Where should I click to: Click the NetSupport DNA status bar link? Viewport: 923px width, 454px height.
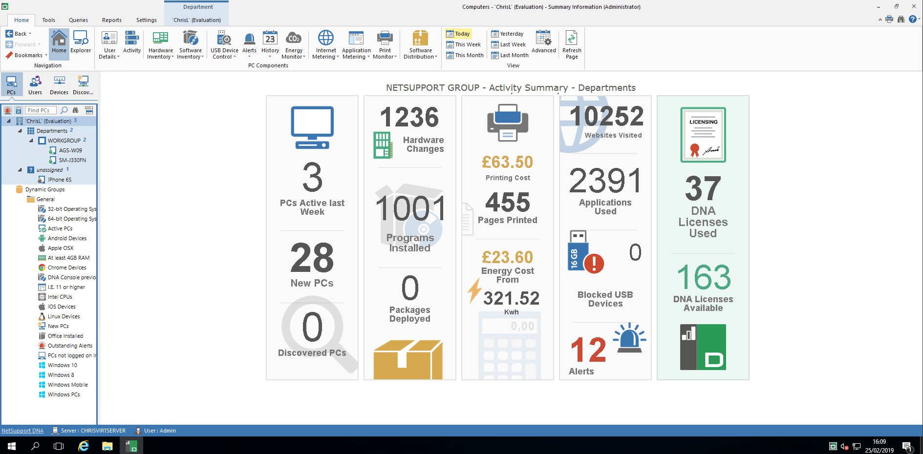(22, 431)
